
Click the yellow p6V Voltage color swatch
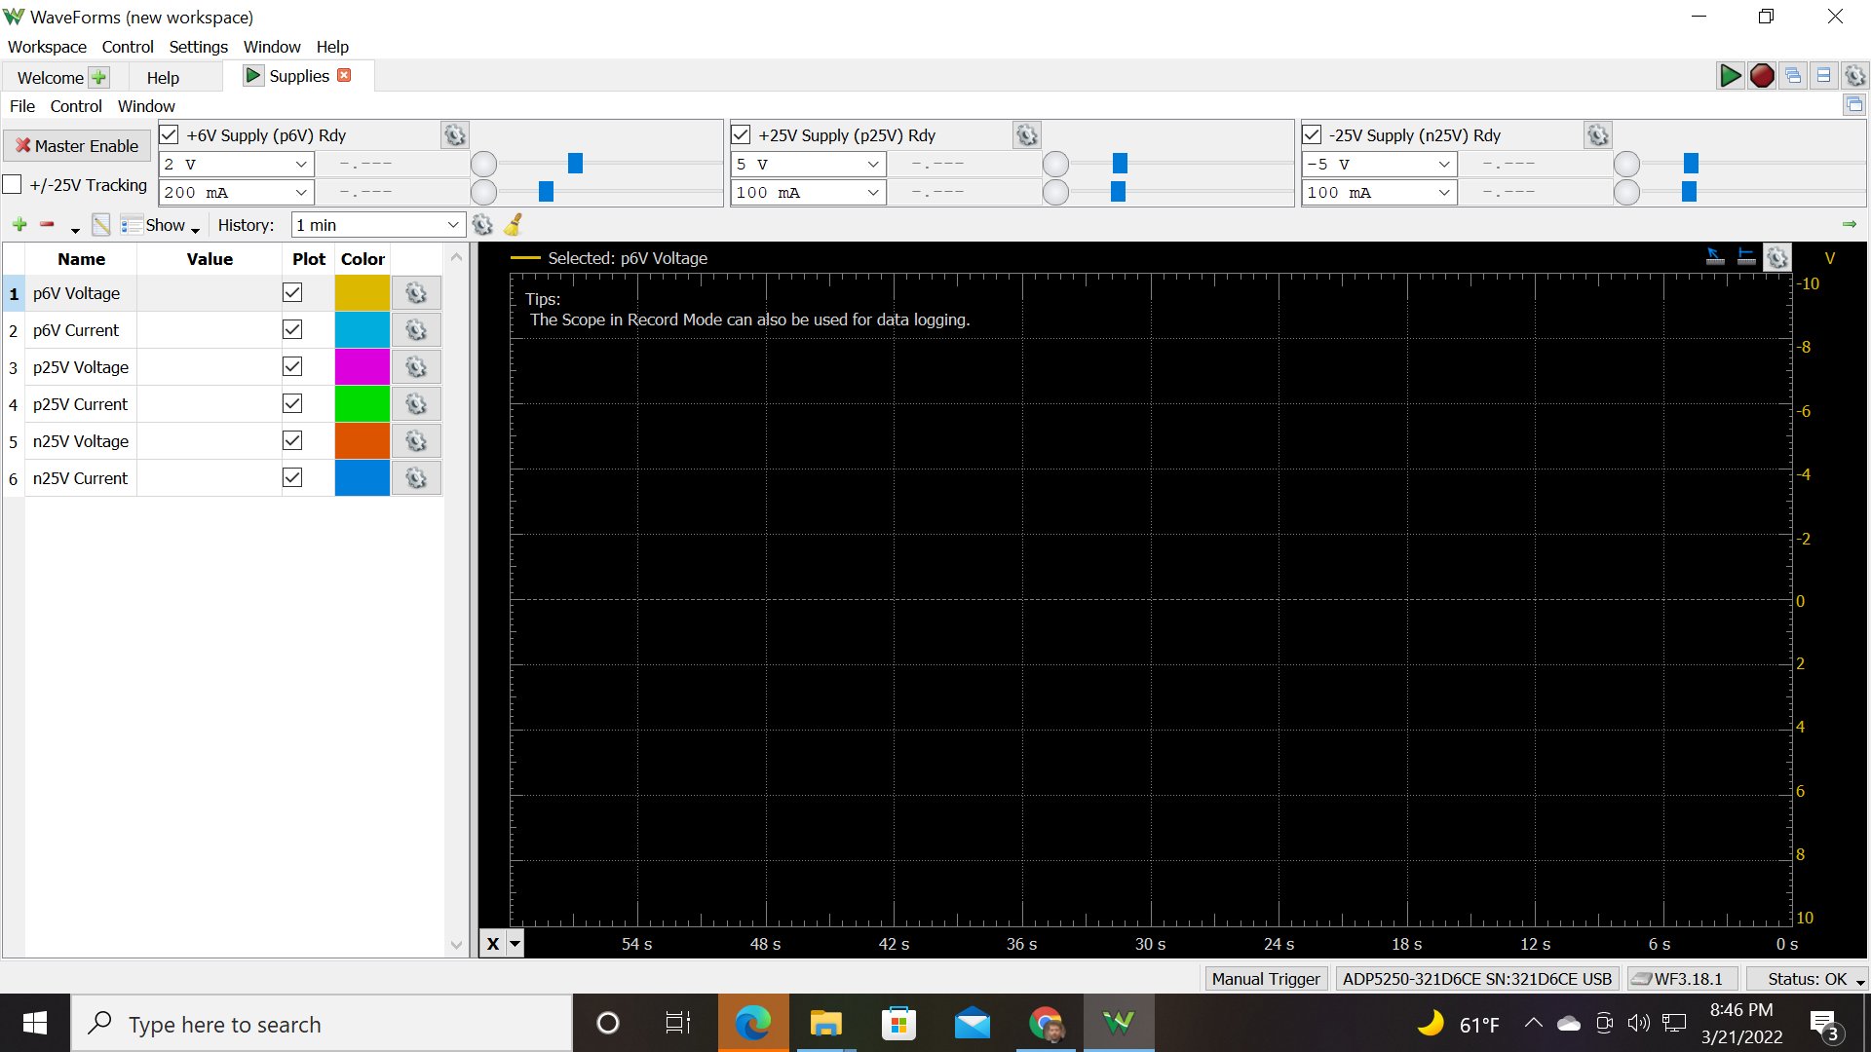pyautogui.click(x=363, y=293)
